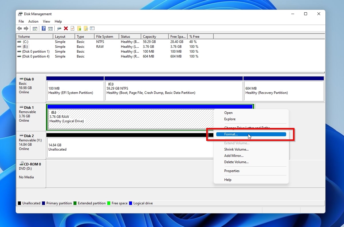Choose Shrink Volume in the context menu

(x=236, y=149)
